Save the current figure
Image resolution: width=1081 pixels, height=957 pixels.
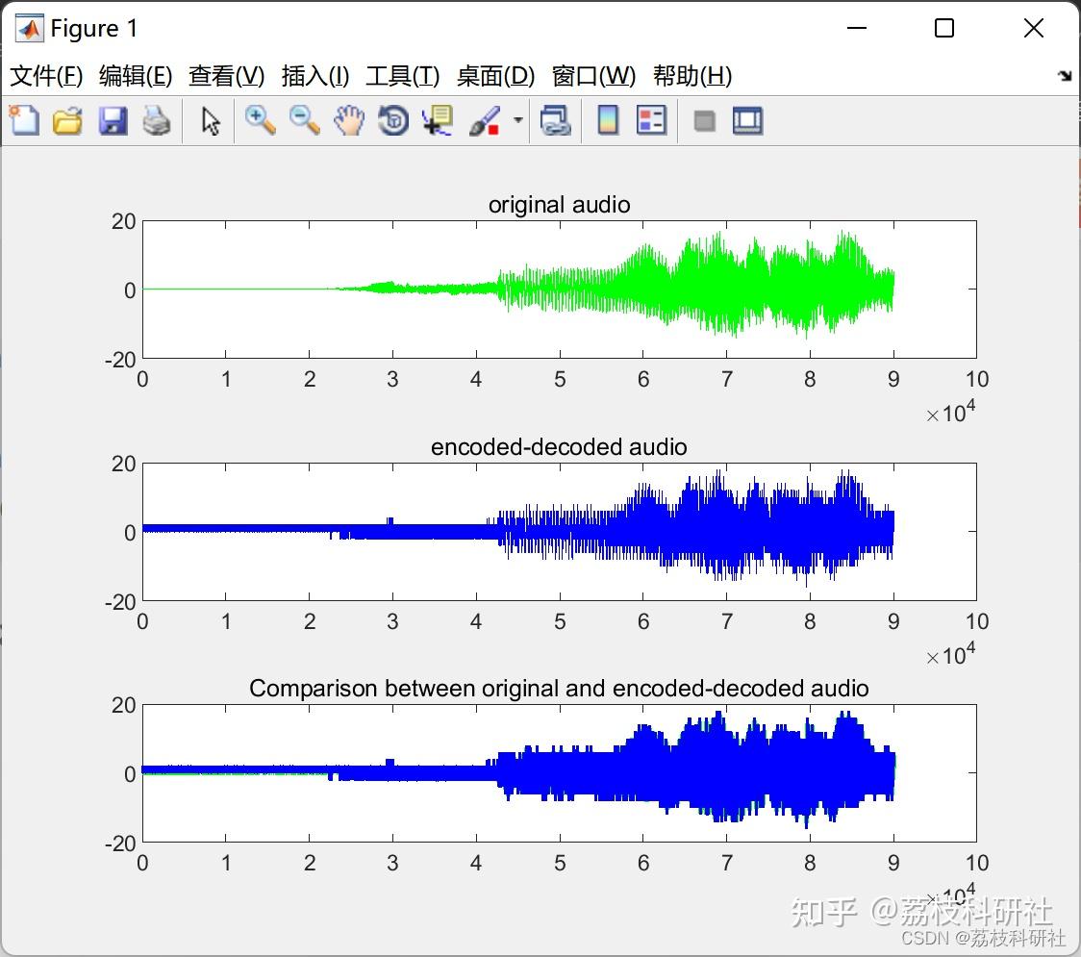[x=113, y=120]
